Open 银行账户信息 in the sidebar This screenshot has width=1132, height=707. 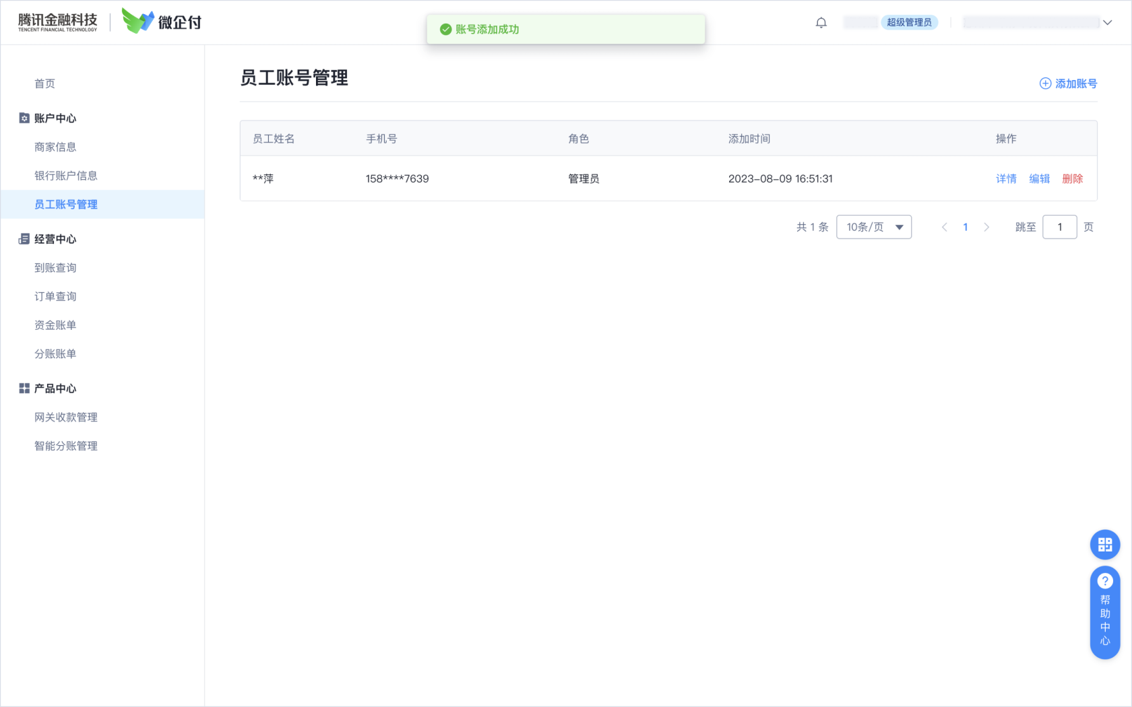(x=66, y=176)
